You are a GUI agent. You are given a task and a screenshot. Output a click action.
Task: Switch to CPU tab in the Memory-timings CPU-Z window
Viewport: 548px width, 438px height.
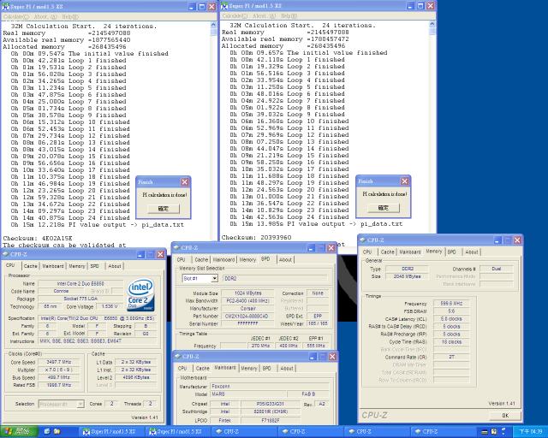click(x=367, y=252)
